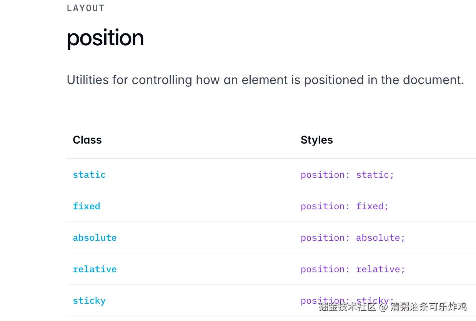This screenshot has height=321, width=476.
Task: Select the "sticky" class name
Action: pyautogui.click(x=89, y=301)
